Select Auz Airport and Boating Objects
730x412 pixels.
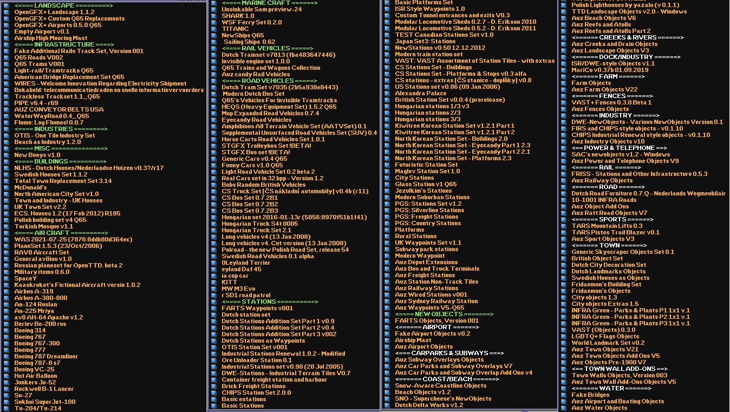click(618, 401)
